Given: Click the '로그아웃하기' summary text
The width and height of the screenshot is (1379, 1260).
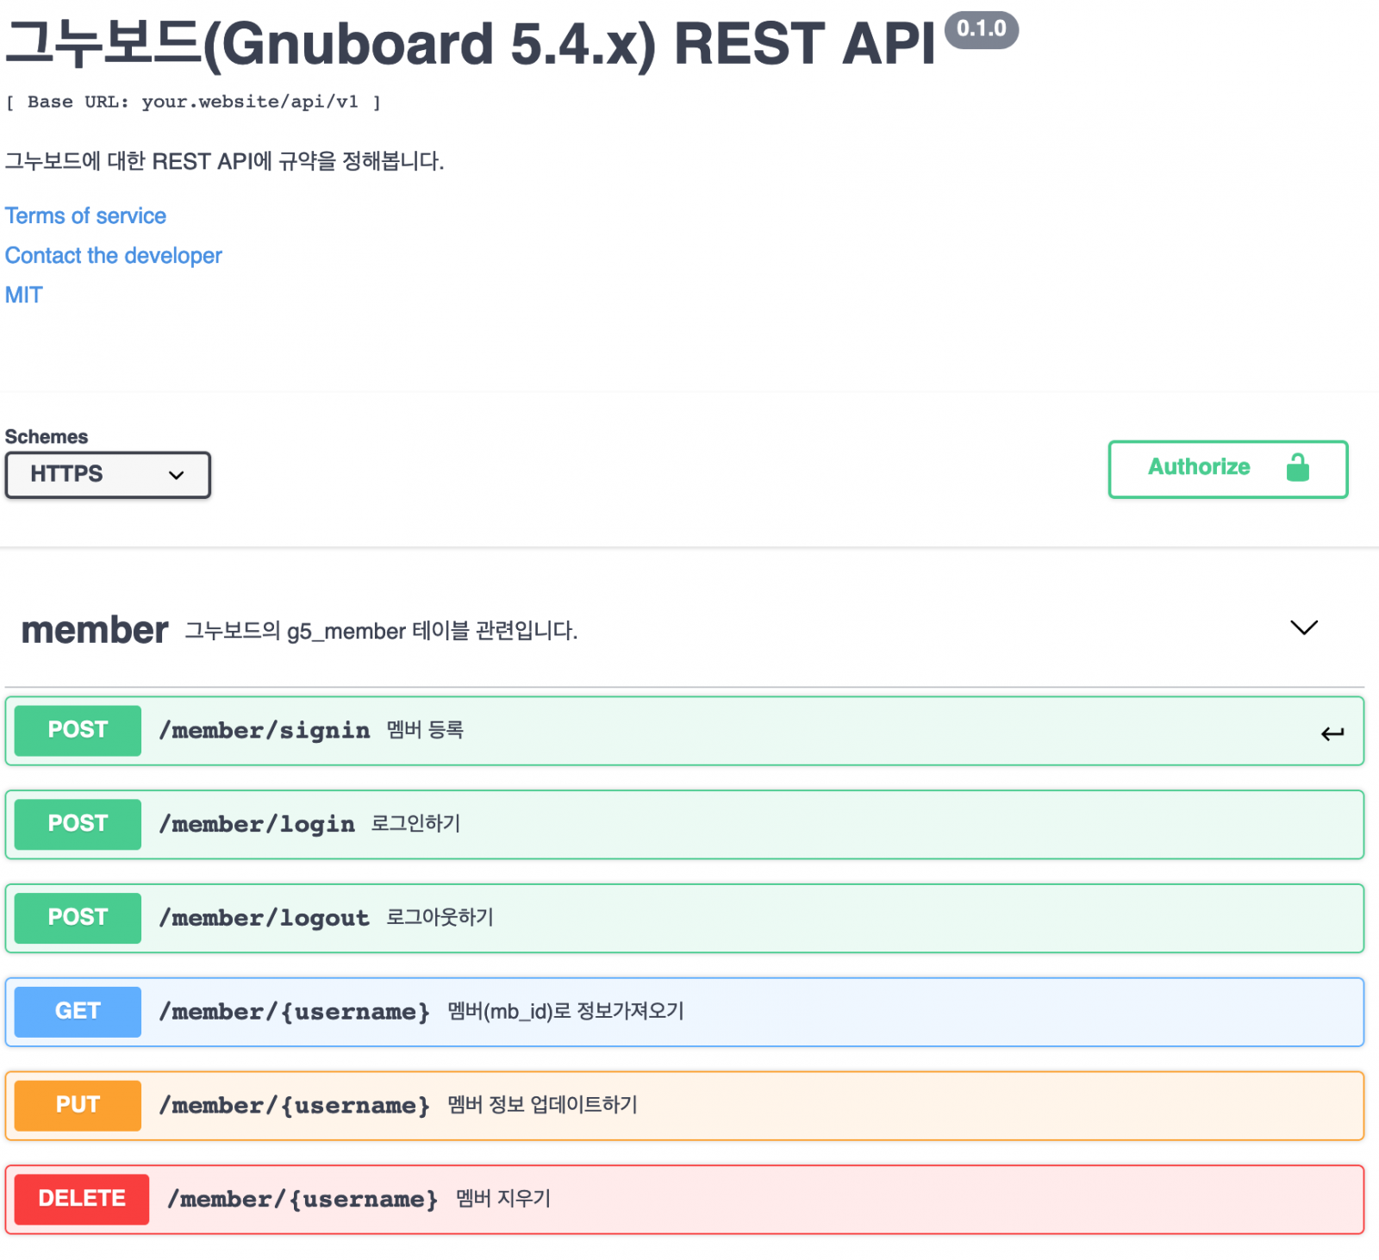Looking at the screenshot, I should point(440,917).
